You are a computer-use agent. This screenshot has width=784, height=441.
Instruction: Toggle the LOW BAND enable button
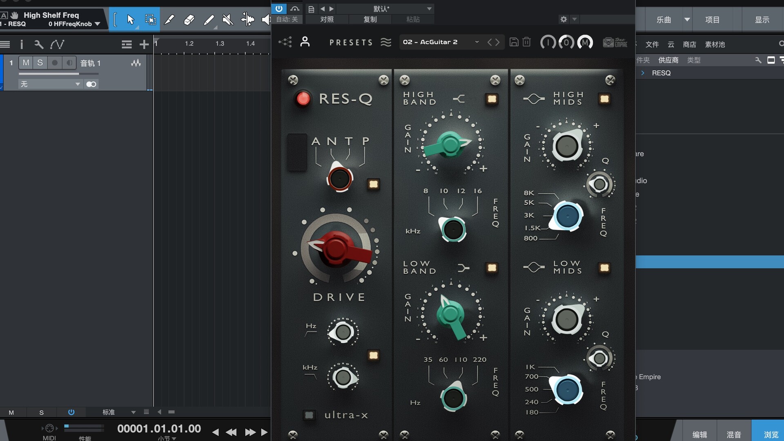492,268
